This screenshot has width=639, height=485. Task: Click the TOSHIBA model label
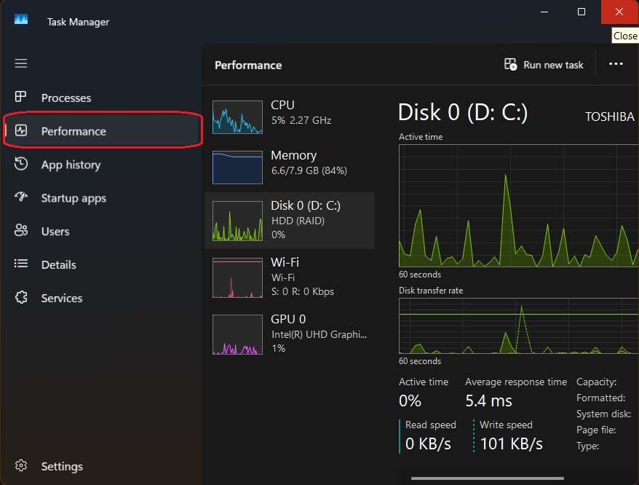coord(610,117)
